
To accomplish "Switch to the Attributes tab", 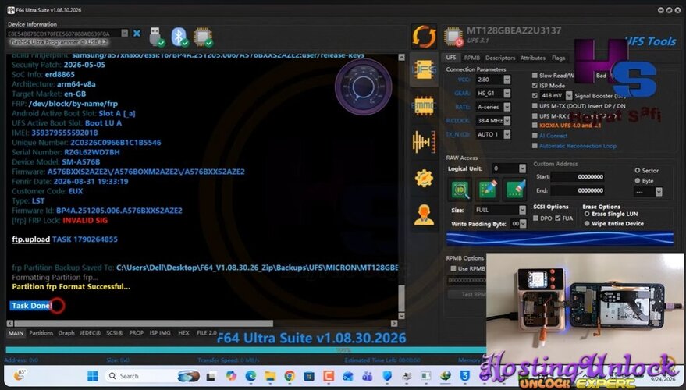I will pos(532,58).
